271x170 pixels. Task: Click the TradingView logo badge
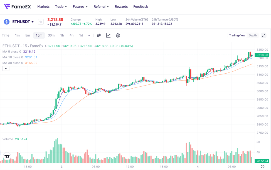pyautogui.click(x=7, y=156)
